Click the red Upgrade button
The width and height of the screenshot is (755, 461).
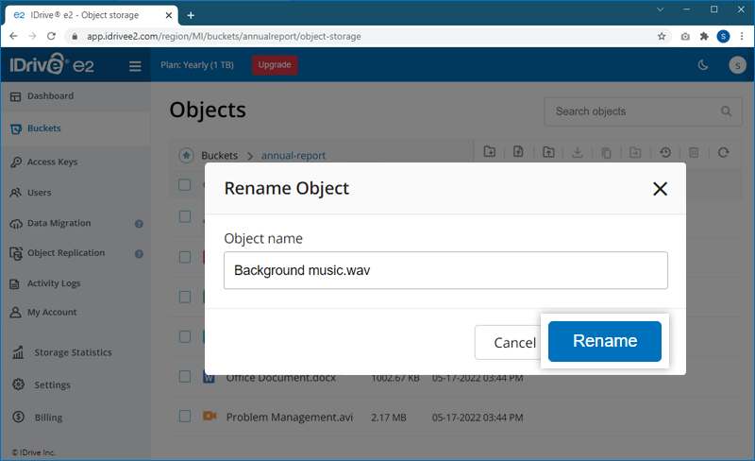[x=275, y=65]
